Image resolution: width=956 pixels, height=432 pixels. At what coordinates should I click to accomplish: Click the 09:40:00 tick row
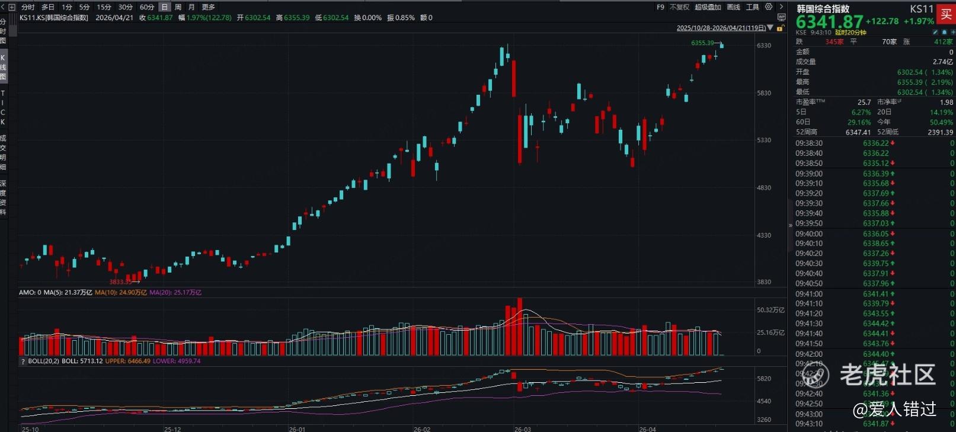[x=874, y=234]
